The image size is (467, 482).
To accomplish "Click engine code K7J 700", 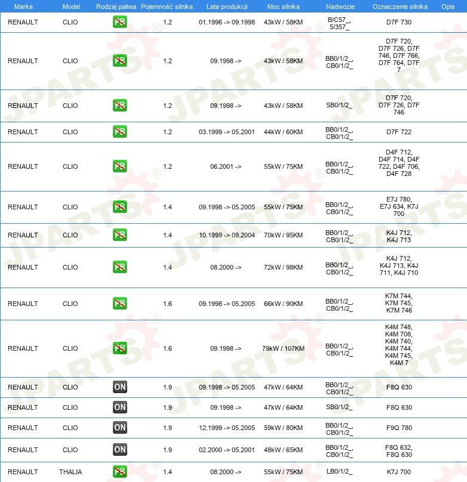I will coord(399,472).
